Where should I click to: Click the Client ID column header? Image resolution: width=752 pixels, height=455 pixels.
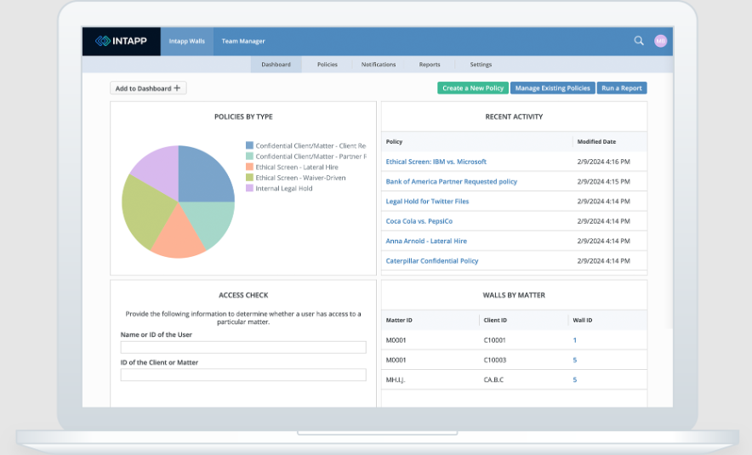coord(495,321)
